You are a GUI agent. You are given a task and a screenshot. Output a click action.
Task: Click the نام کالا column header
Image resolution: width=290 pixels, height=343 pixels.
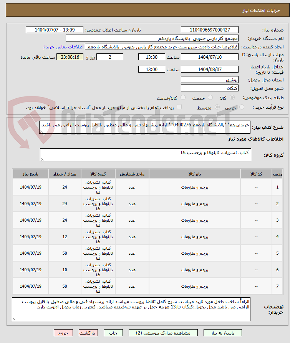pos(195,174)
